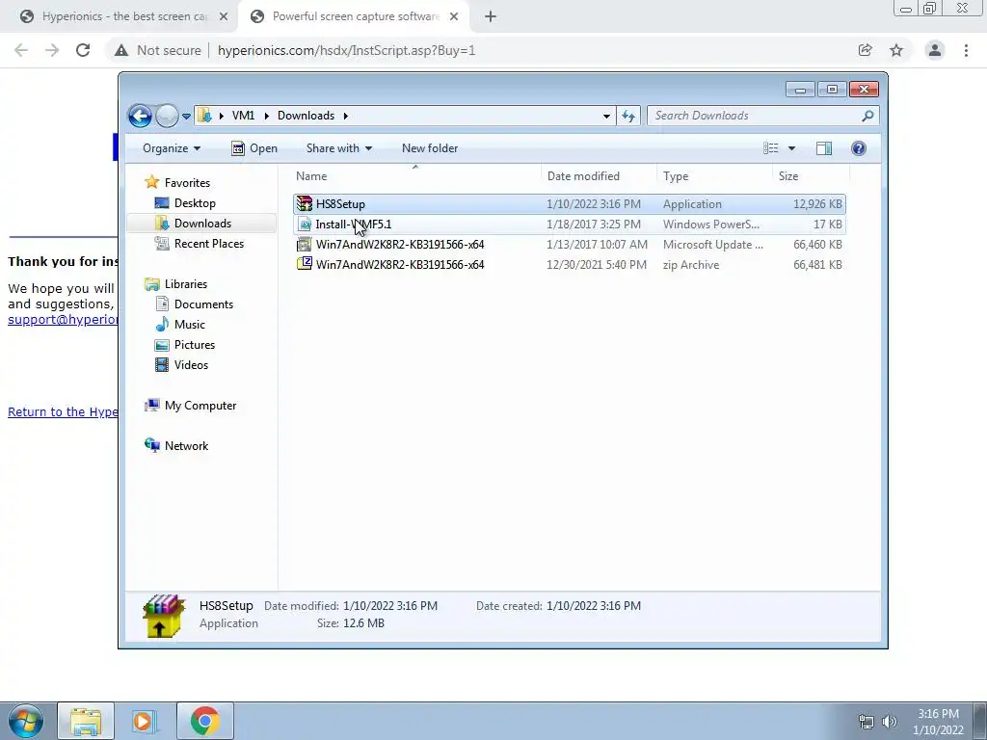Open the Organize menu
Viewport: 987px width, 740px height.
[x=172, y=148]
